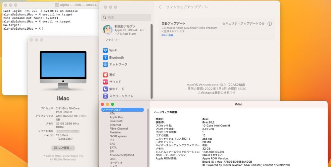Screen dimensions: 331x167
Task: Click the ソフトウェアアップデート page title
Action: point(187,7)
